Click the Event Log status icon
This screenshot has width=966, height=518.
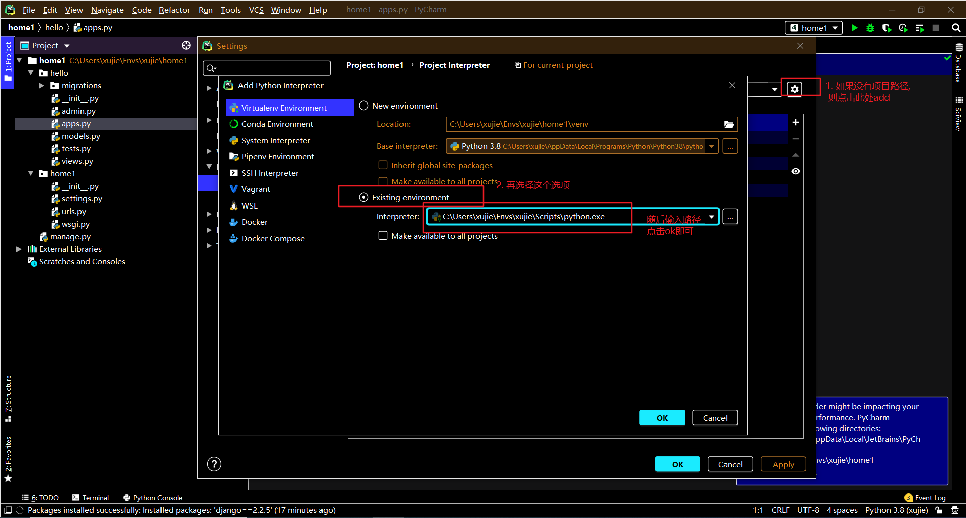[x=925, y=498]
